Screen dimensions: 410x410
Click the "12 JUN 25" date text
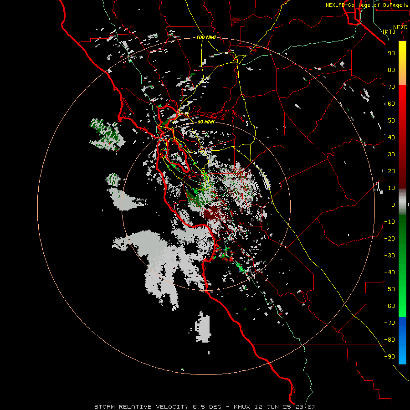273,407
